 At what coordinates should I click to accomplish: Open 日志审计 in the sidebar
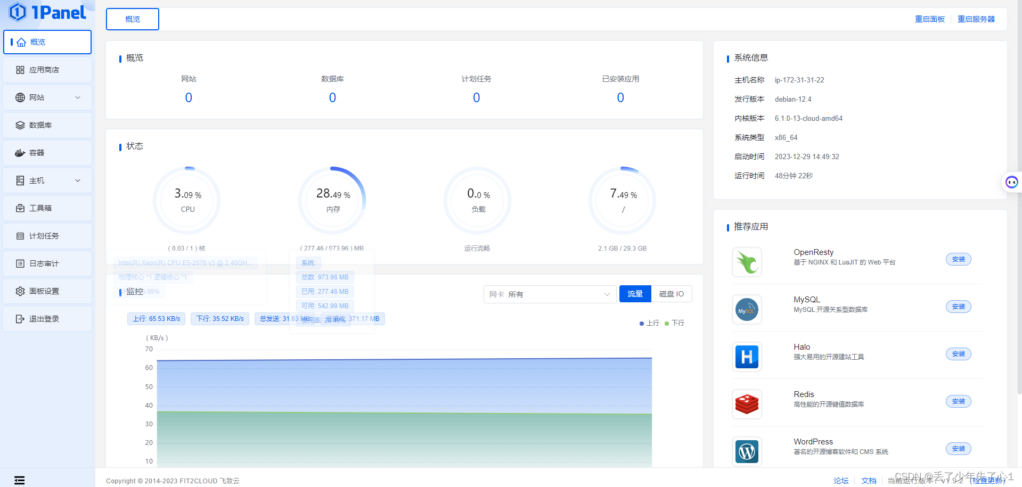click(47, 264)
